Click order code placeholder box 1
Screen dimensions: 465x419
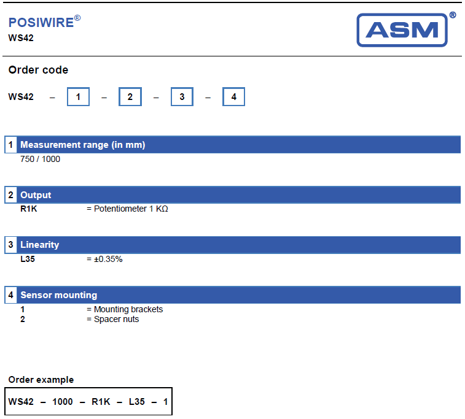[78, 96]
